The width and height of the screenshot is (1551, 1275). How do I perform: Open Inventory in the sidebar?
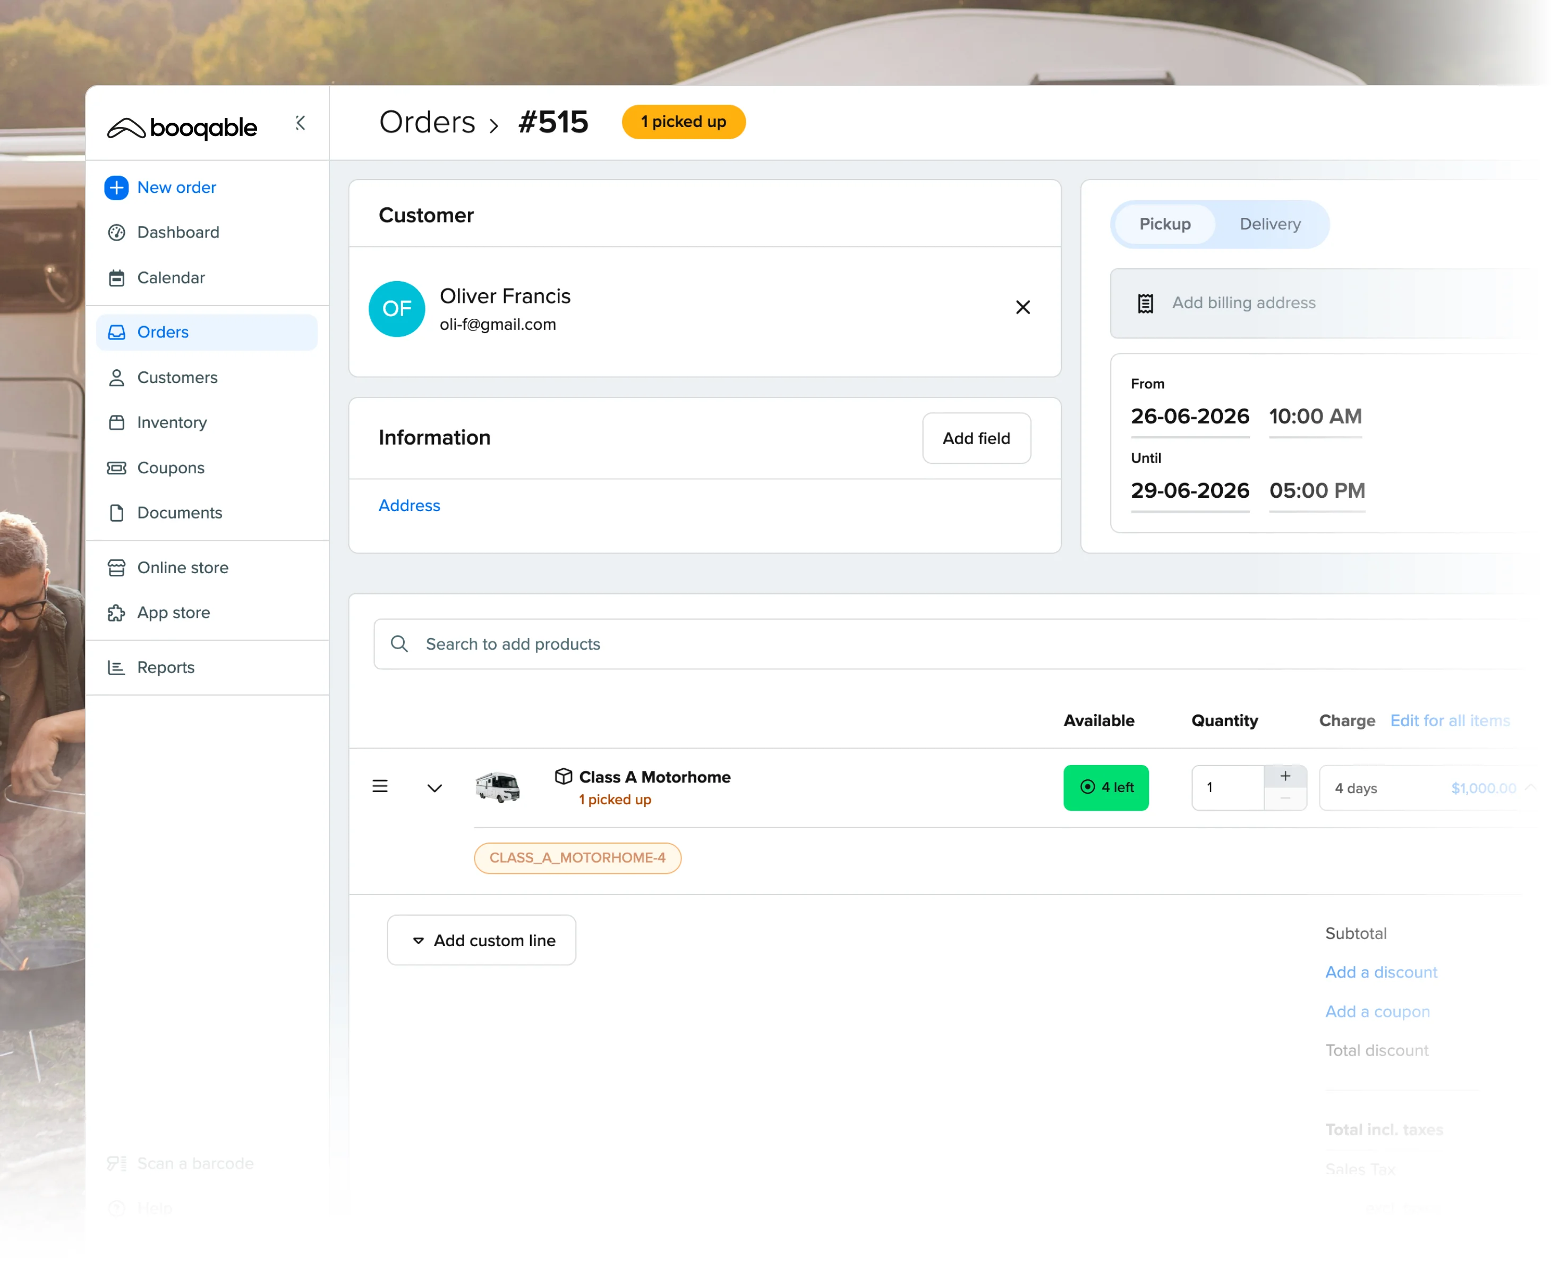pyautogui.click(x=172, y=423)
